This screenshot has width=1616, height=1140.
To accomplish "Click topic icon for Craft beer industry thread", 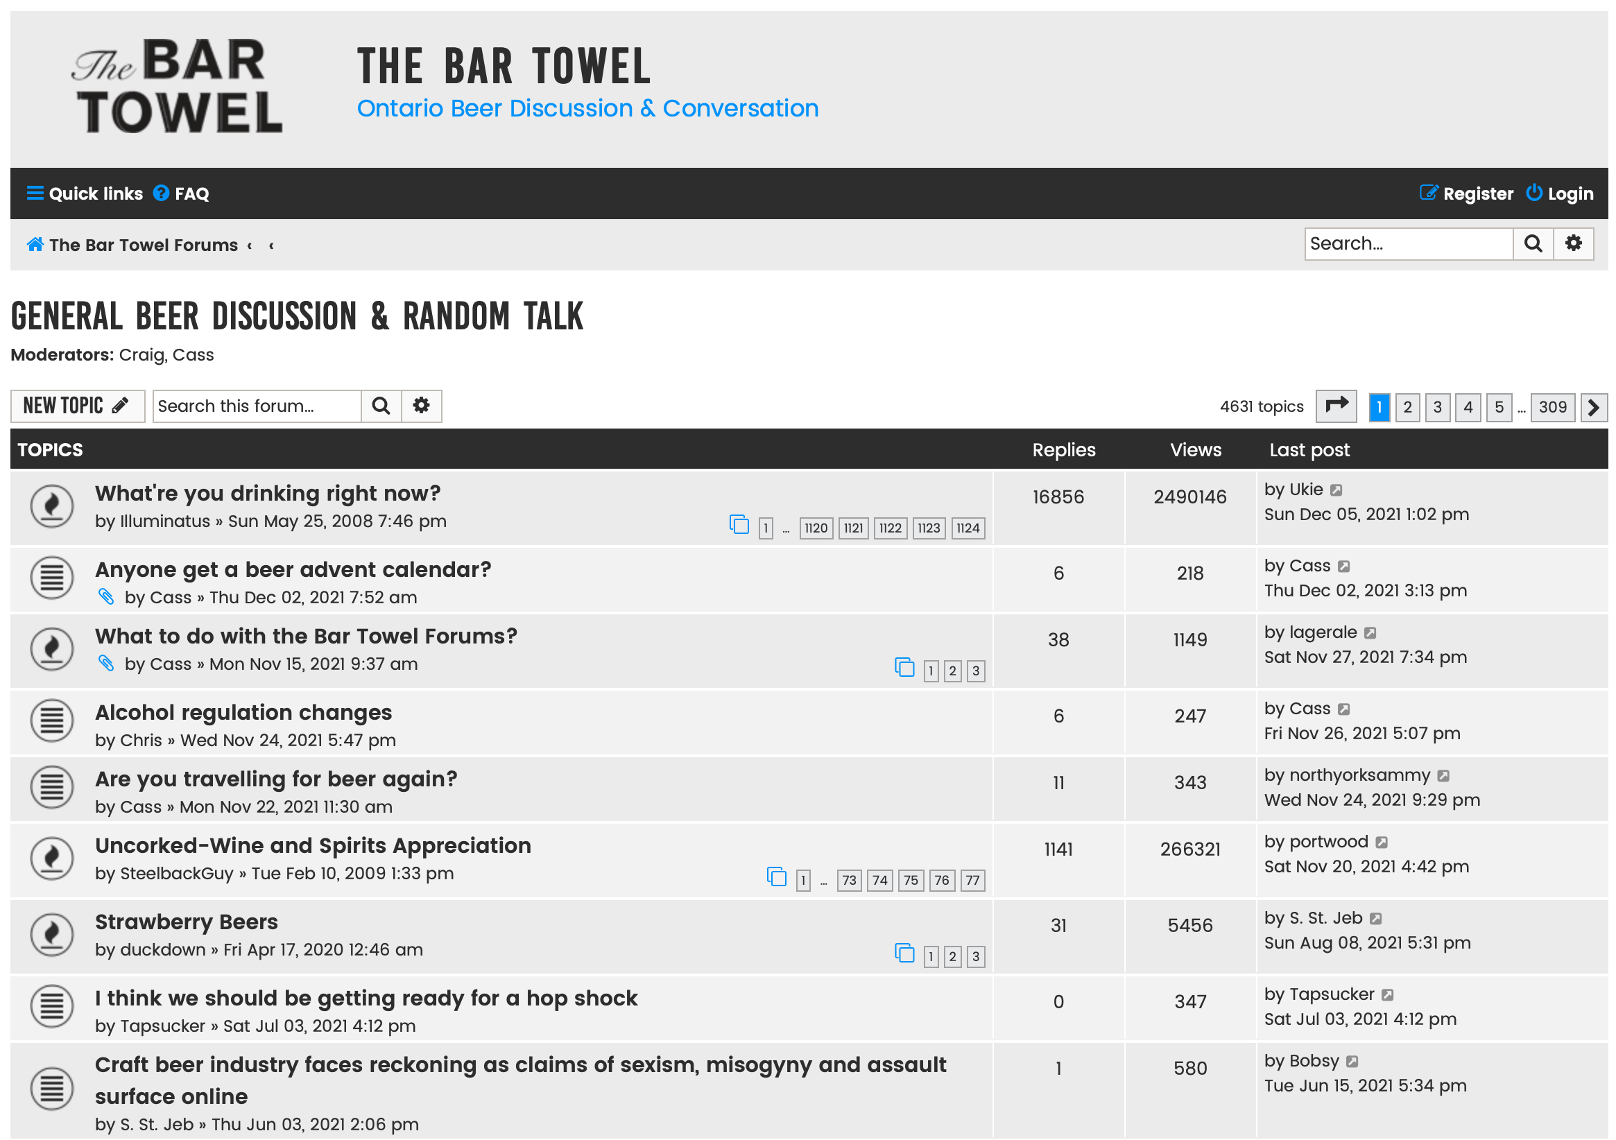I will [x=52, y=1089].
